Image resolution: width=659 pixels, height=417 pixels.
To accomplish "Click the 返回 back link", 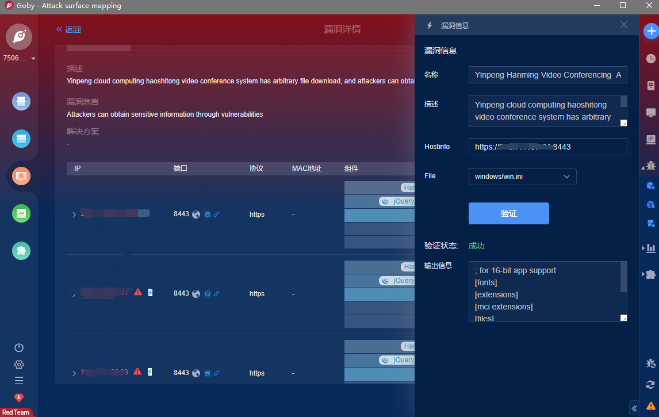I will pos(68,29).
